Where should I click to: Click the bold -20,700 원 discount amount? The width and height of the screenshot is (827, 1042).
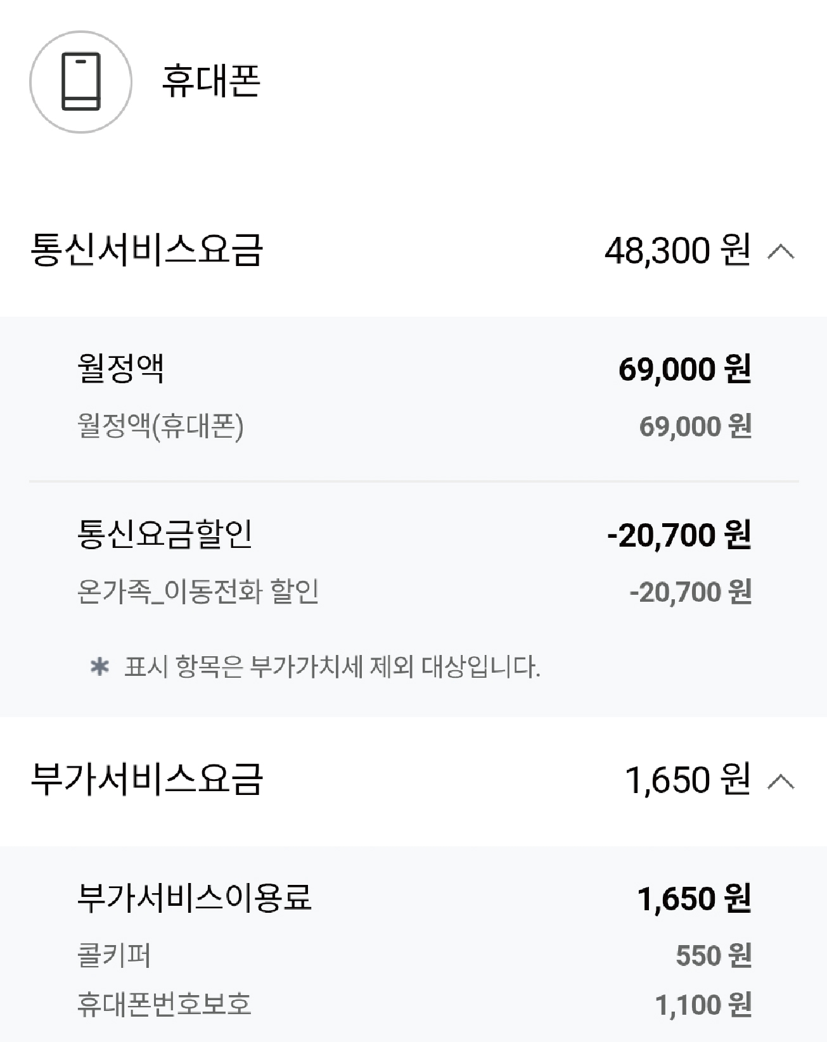pyautogui.click(x=679, y=535)
